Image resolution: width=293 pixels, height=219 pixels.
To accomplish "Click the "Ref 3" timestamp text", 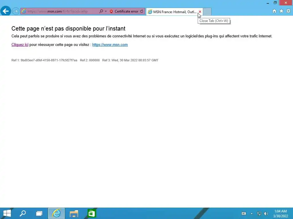I will pos(130,60).
